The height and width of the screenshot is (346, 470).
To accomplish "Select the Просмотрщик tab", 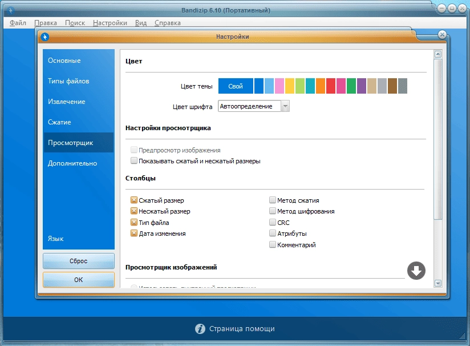I will [79, 143].
